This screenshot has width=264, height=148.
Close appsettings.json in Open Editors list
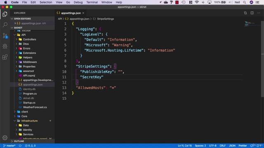pos(15,23)
